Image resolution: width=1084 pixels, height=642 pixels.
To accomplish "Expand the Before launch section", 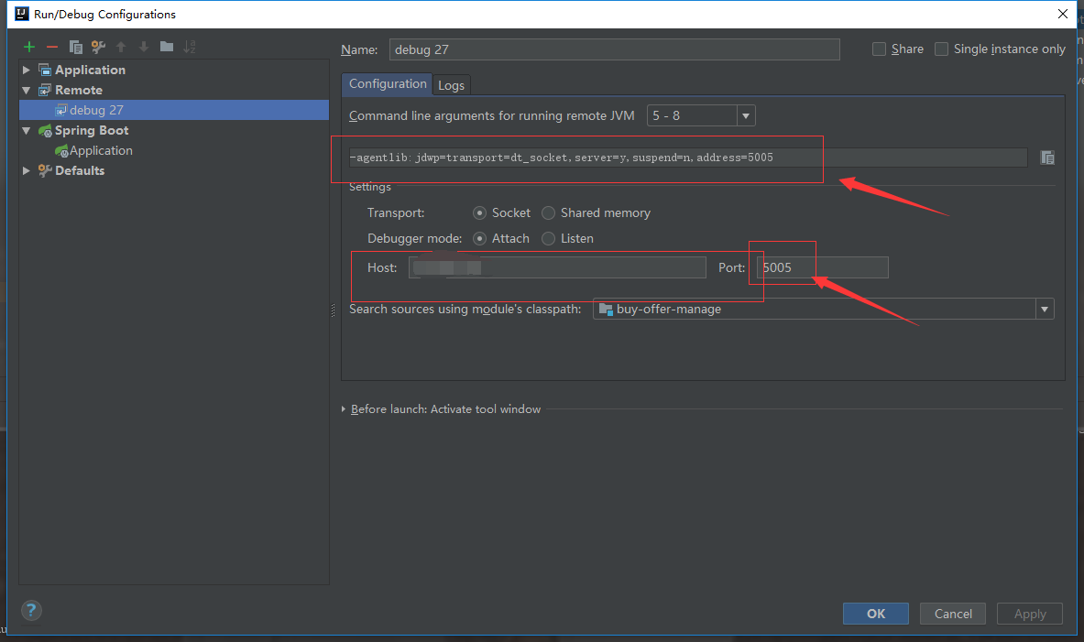I will (344, 409).
